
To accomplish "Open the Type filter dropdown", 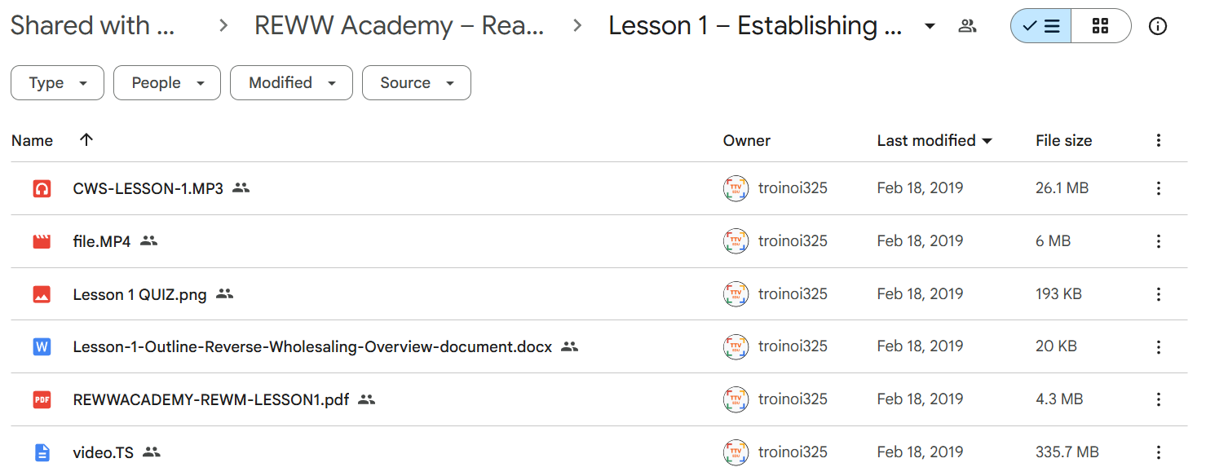I will pyautogui.click(x=57, y=83).
